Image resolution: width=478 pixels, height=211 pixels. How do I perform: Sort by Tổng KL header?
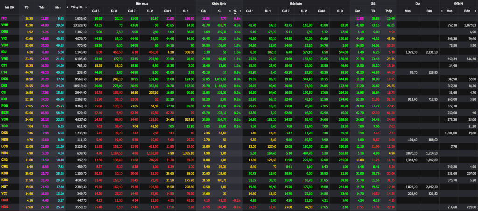pos(76,7)
